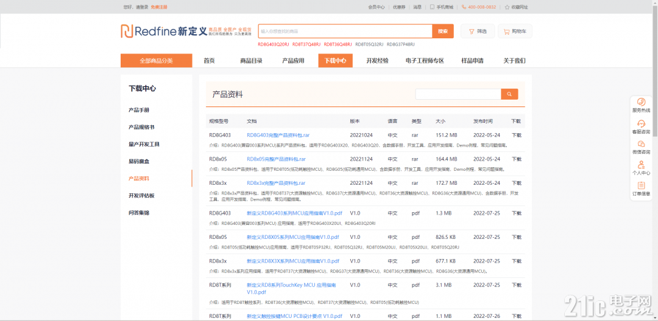Click 下载 for the 164.4 MB rar
The width and height of the screenshot is (658, 321).
pyautogui.click(x=516, y=159)
